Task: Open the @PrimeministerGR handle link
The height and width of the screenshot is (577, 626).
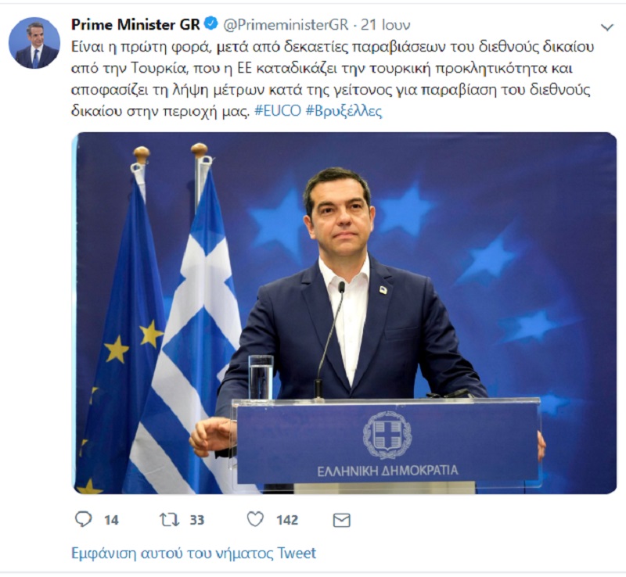Action: [x=286, y=25]
